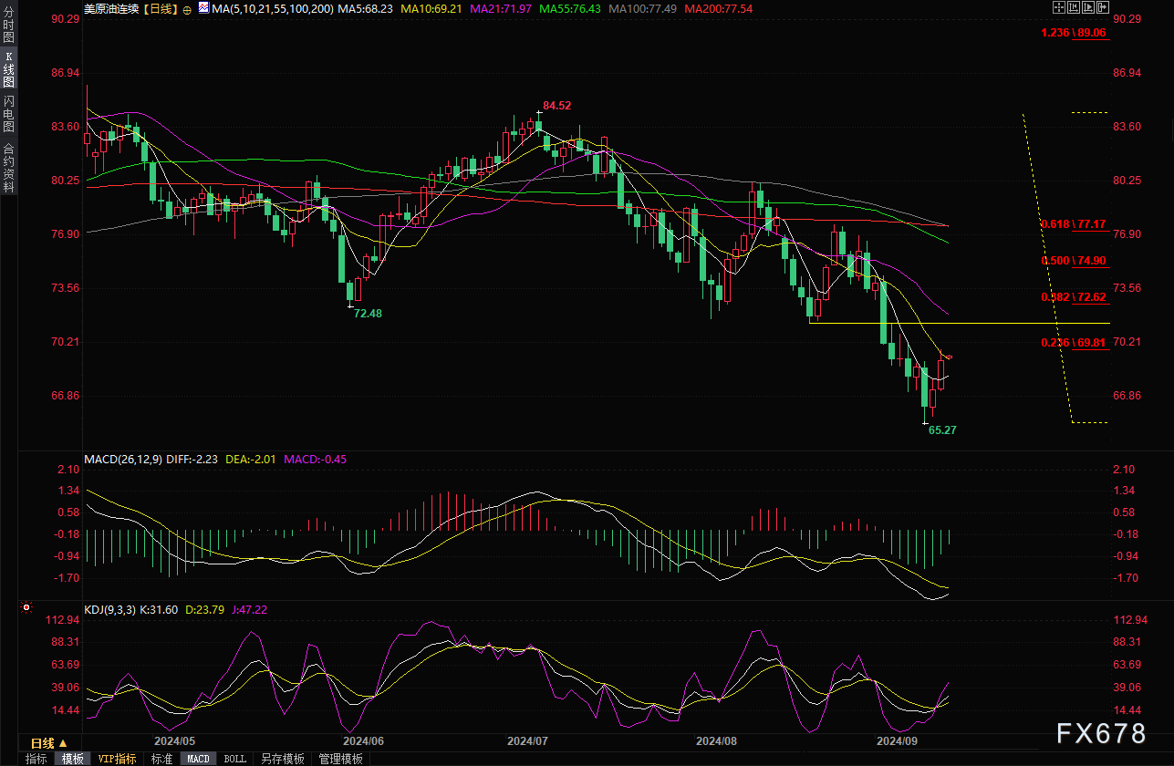
Task: Click the shrink chart axis icon
Action: pos(1073,8)
